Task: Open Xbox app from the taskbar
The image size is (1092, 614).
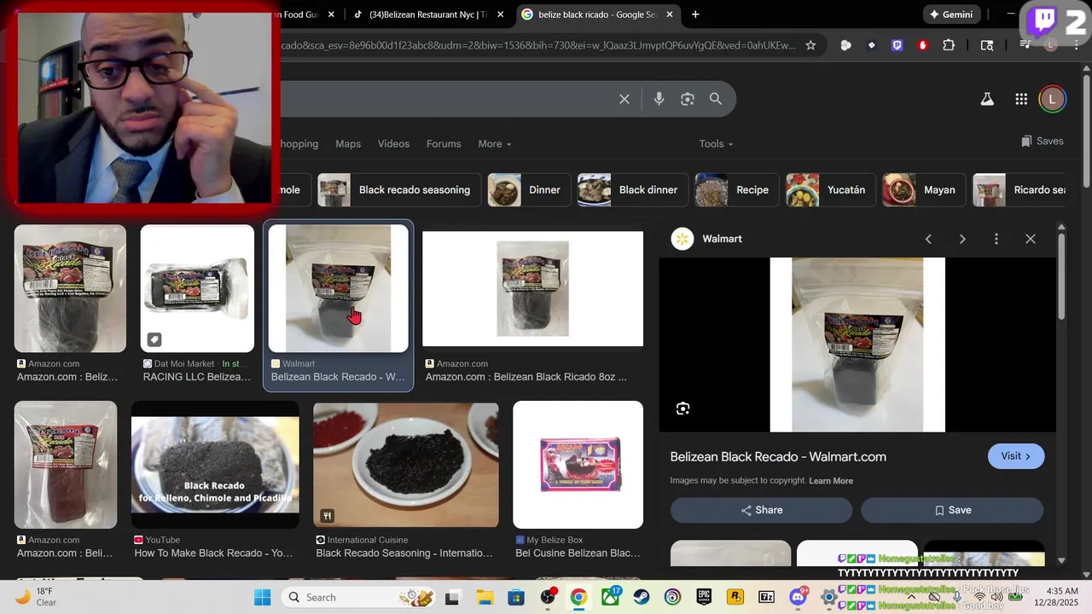Action: point(610,597)
